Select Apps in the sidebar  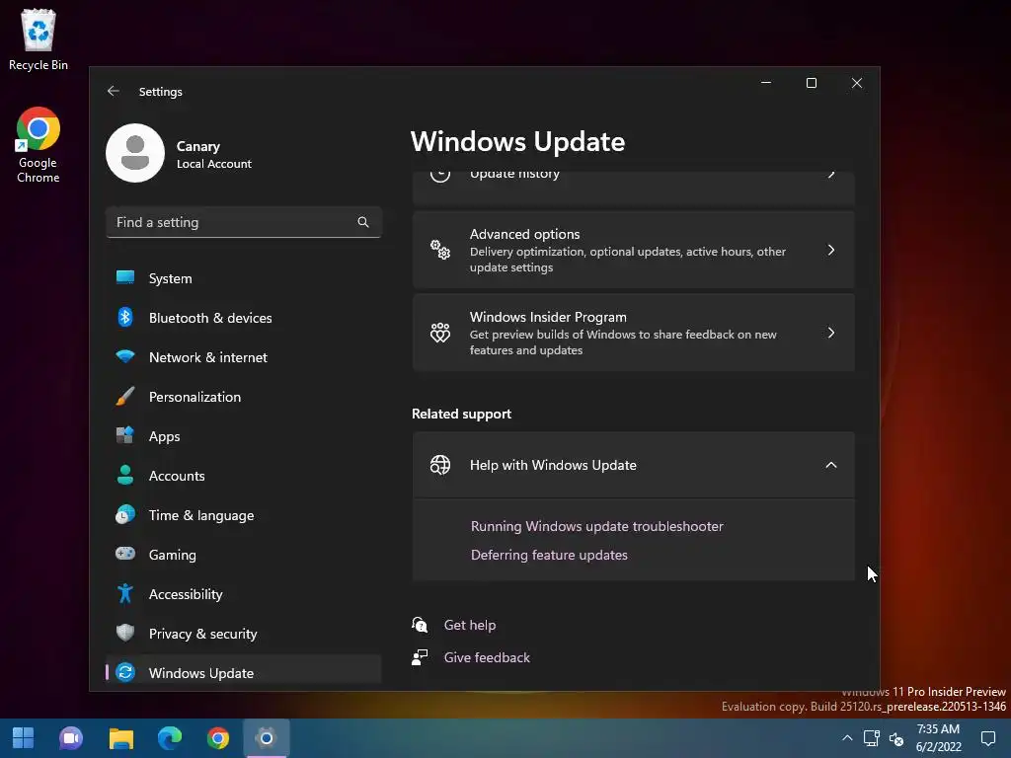click(244, 435)
